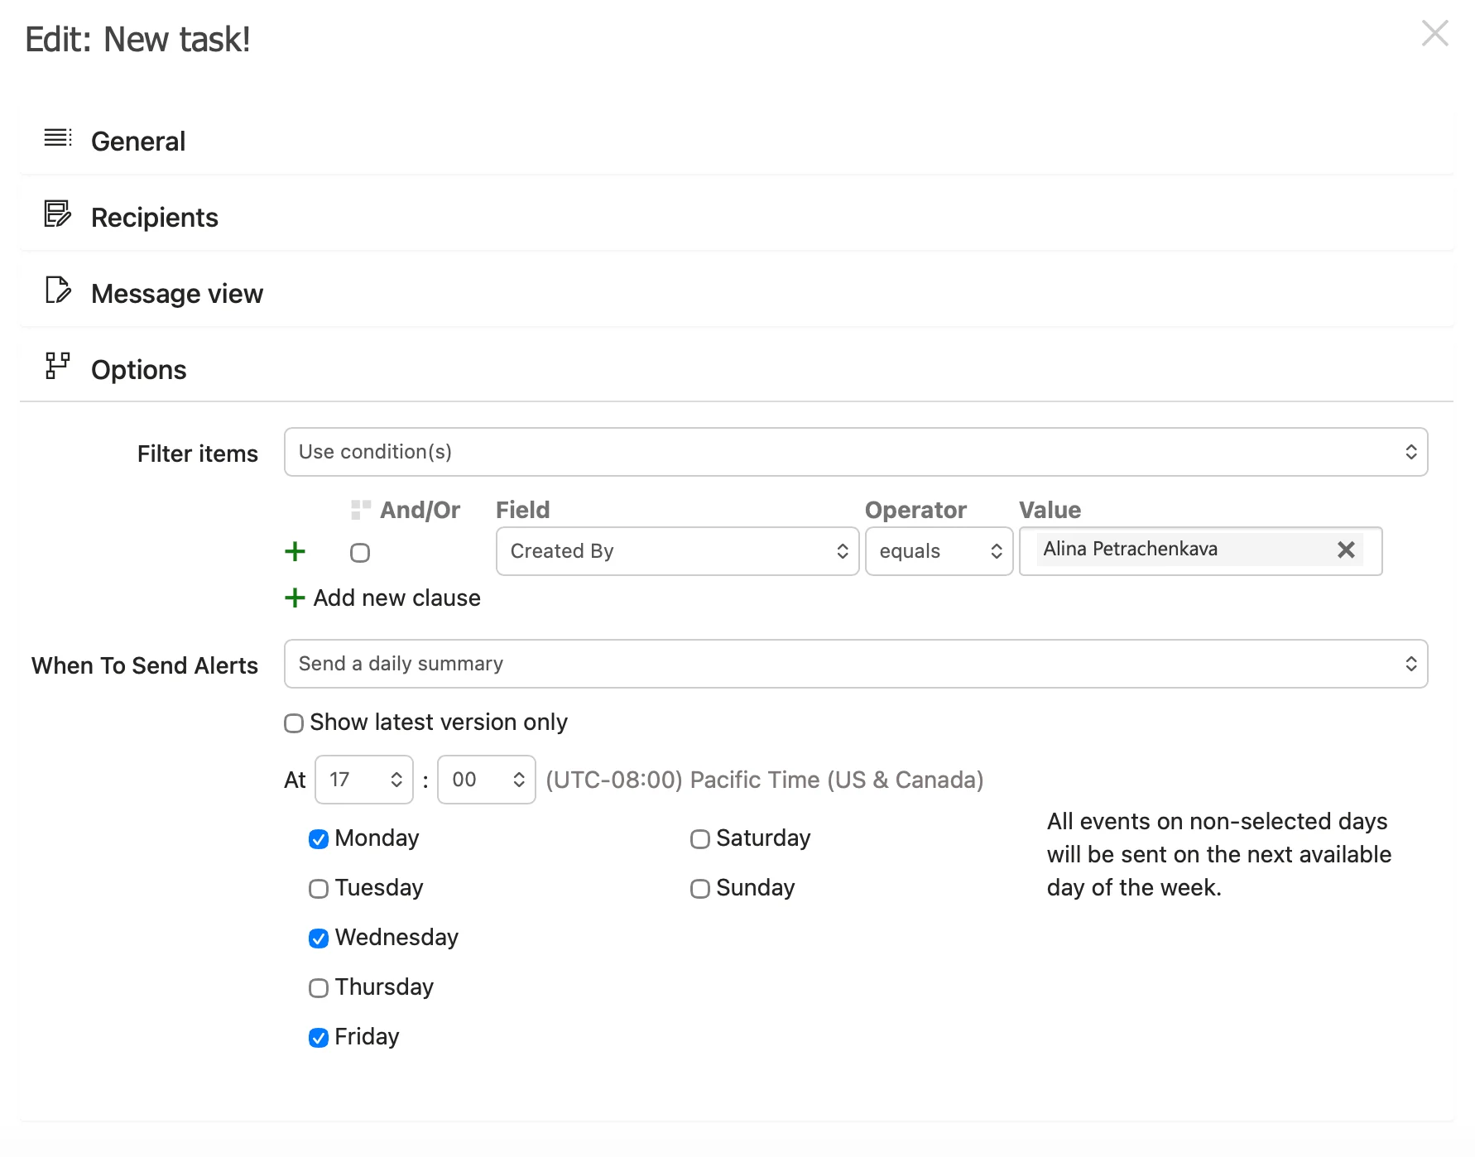This screenshot has height=1157, width=1475.
Task: Click the Edit: New task! title
Action: coord(137,40)
